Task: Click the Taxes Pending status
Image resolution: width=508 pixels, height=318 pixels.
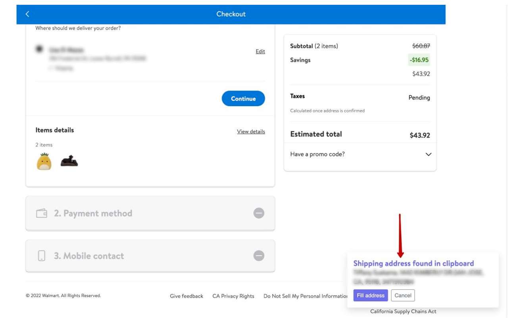Action: click(x=419, y=98)
